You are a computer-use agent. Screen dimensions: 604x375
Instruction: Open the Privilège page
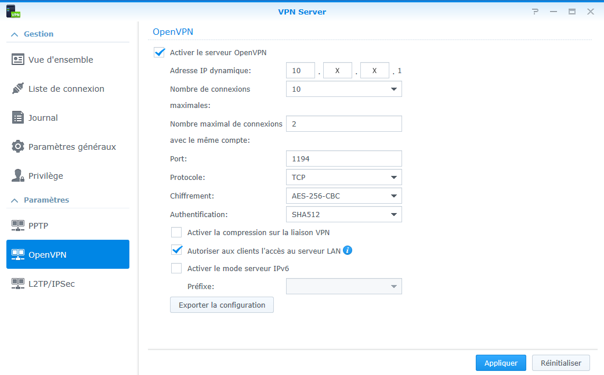(68, 175)
